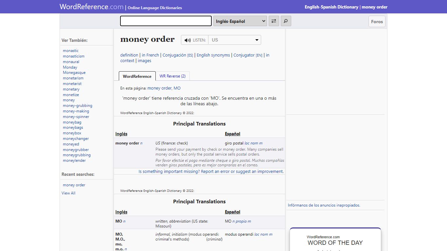Open 'moneyed' in the sidebar list
The width and height of the screenshot is (447, 251).
pyautogui.click(x=71, y=144)
